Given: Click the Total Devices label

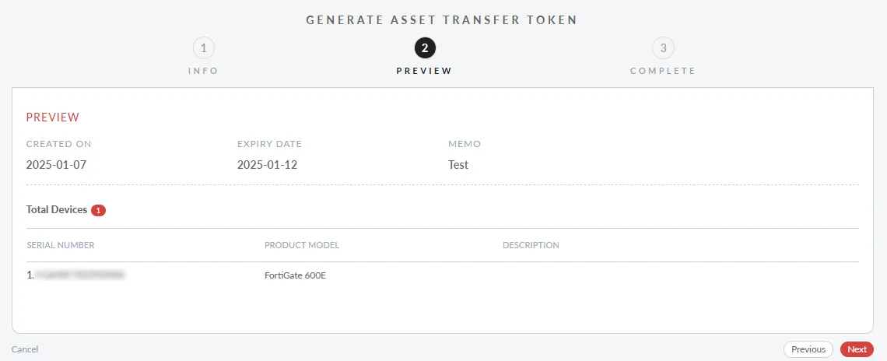Looking at the screenshot, I should click(57, 210).
